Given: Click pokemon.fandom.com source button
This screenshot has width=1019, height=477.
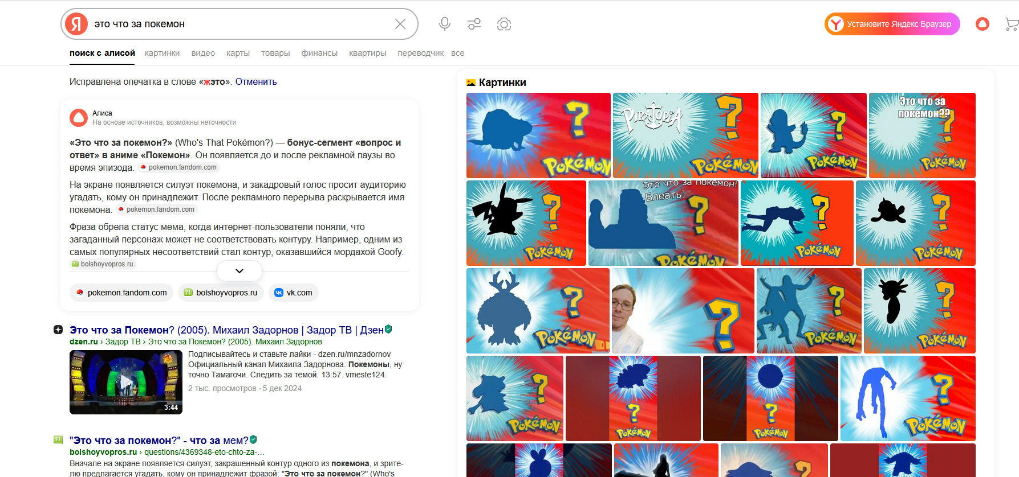Looking at the screenshot, I should 121,293.
